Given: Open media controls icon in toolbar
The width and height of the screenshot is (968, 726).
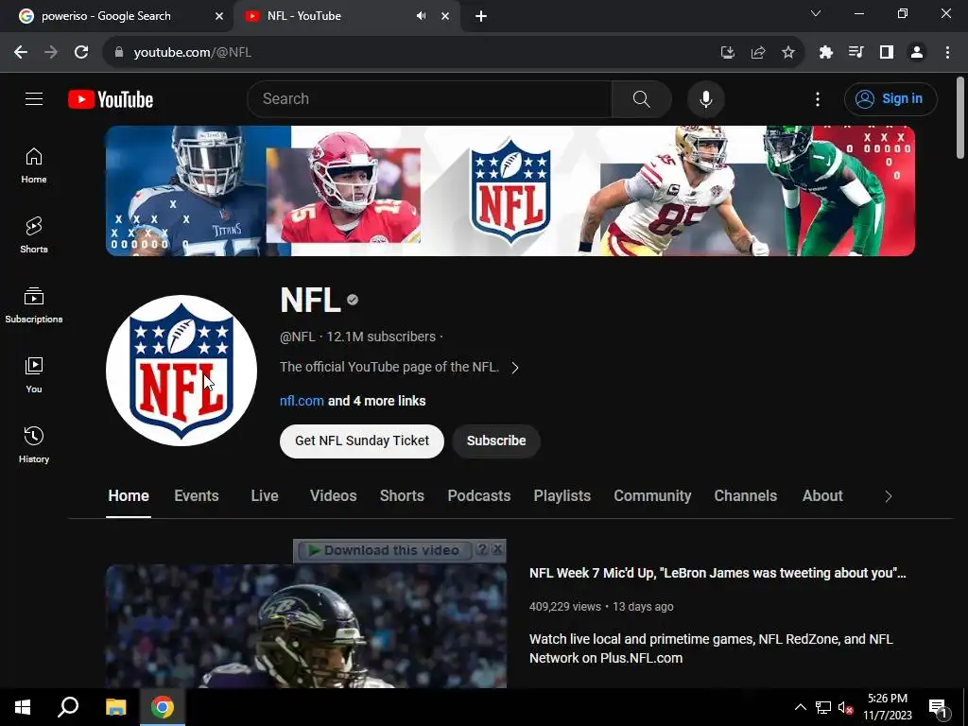Looking at the screenshot, I should point(856,53).
